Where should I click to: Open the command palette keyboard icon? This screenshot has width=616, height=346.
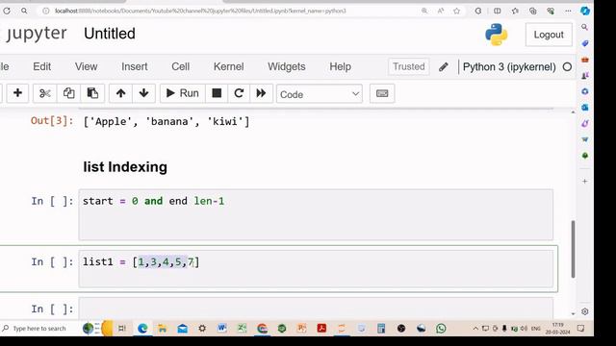382,93
